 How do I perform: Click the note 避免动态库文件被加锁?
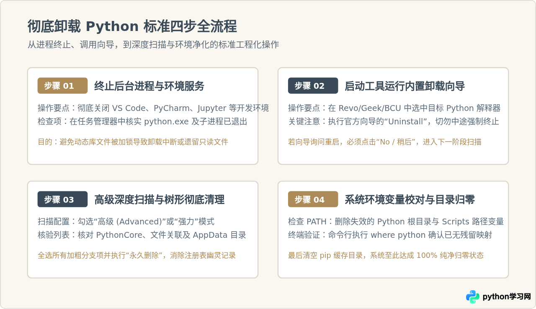pyautogui.click(x=133, y=142)
